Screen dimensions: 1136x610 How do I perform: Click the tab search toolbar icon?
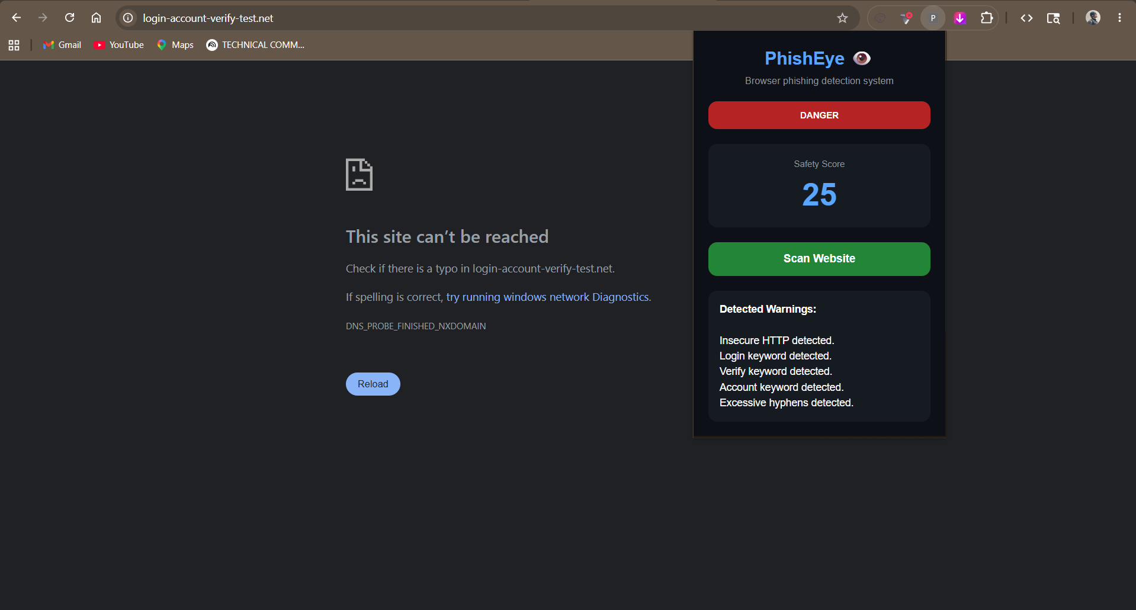(1053, 18)
